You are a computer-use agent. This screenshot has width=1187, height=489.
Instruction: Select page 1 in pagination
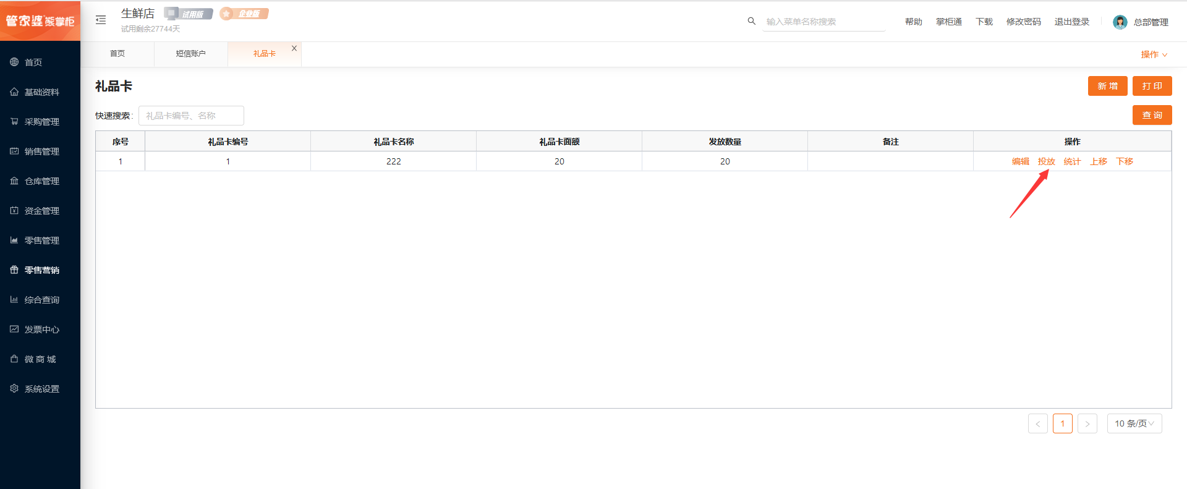click(x=1063, y=423)
